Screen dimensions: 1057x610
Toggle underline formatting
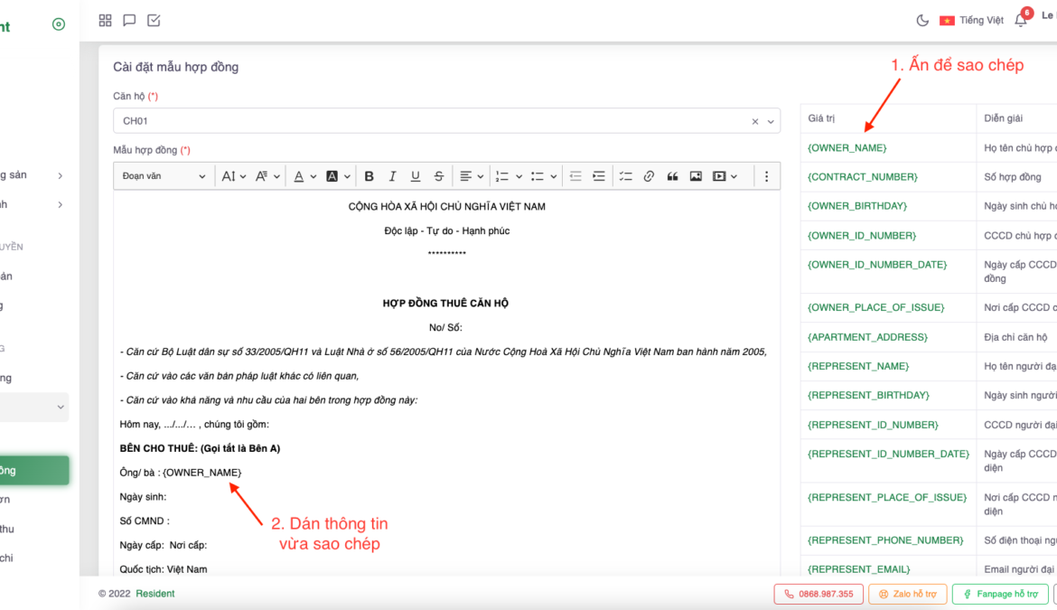415,176
